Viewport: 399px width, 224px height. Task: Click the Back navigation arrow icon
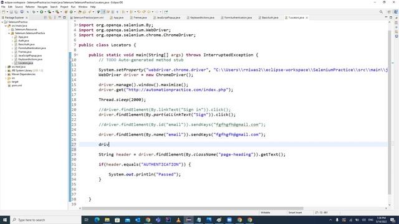(149, 12)
